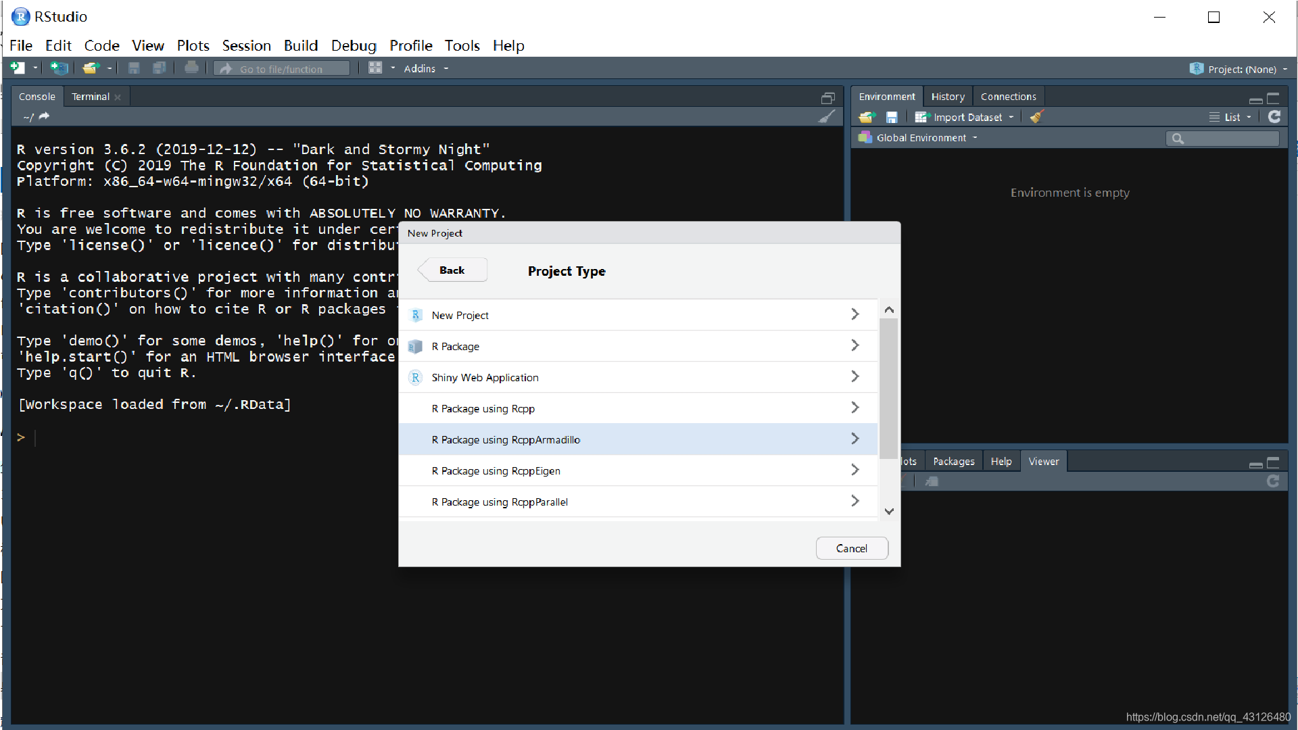
Task: Switch to the Environment tab
Action: coord(886,97)
